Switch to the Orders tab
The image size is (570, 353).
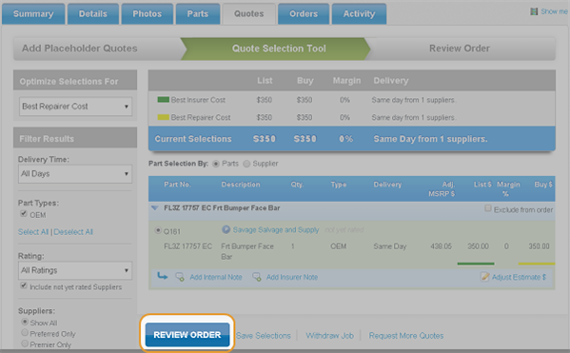(x=304, y=14)
